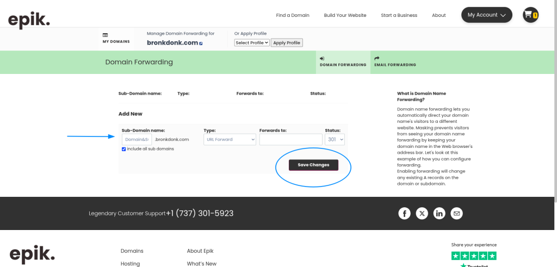
Task: Open the What's New footer link
Action: [201, 264]
